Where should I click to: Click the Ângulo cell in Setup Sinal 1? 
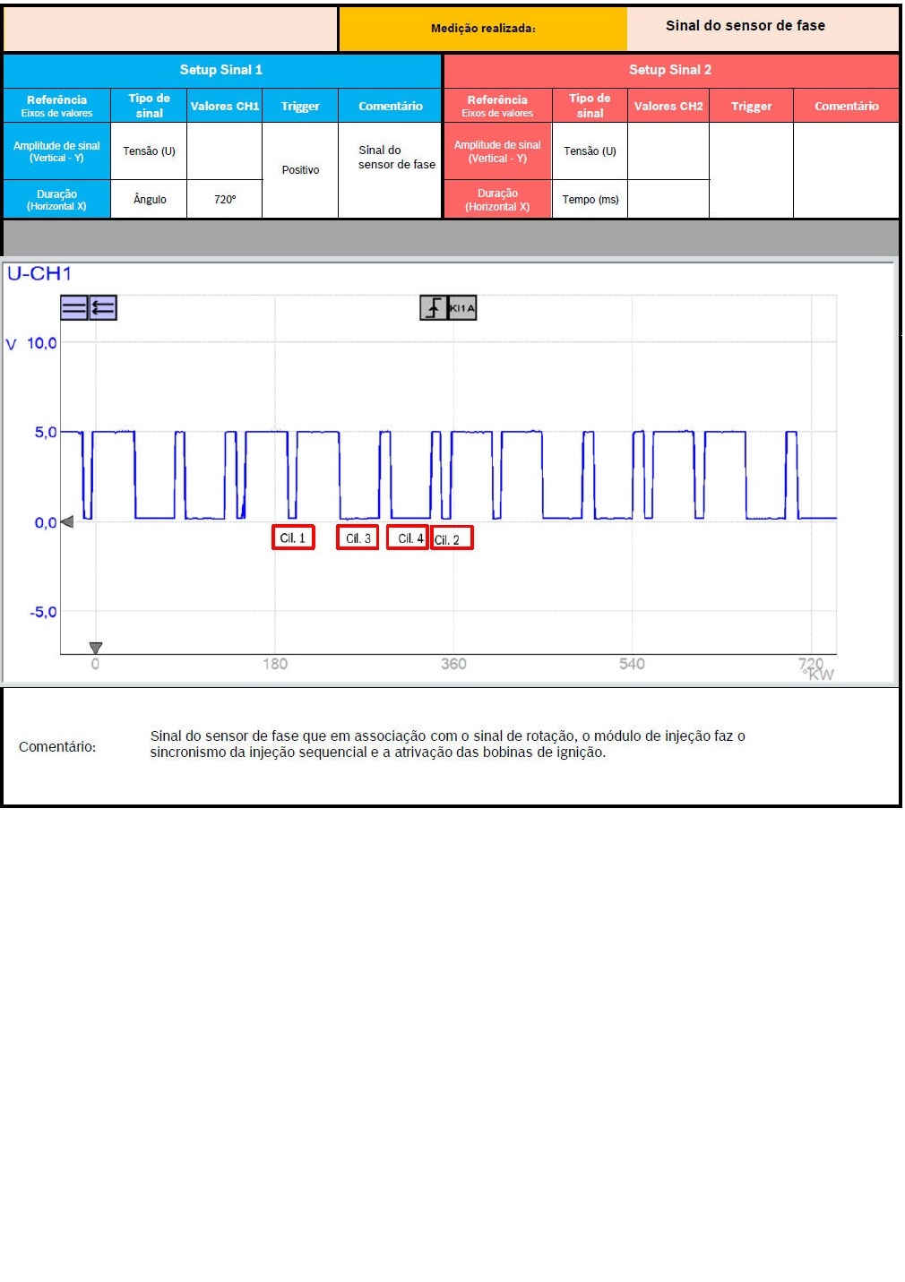point(150,200)
